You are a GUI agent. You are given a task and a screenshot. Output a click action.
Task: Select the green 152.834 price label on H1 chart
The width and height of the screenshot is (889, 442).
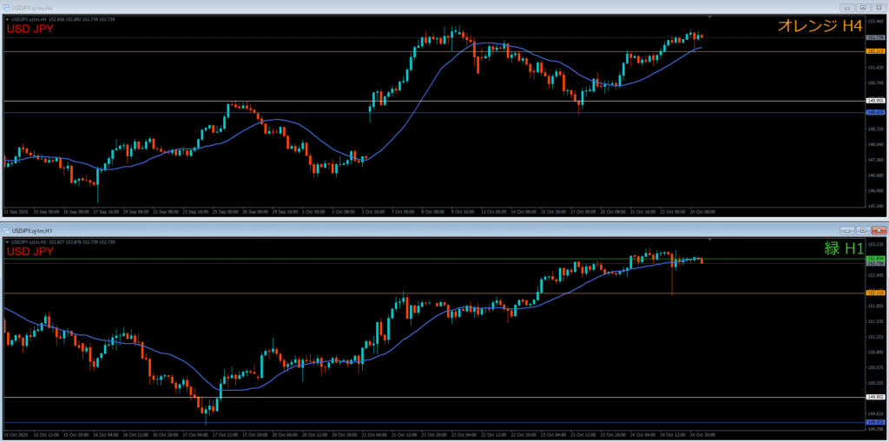(875, 259)
